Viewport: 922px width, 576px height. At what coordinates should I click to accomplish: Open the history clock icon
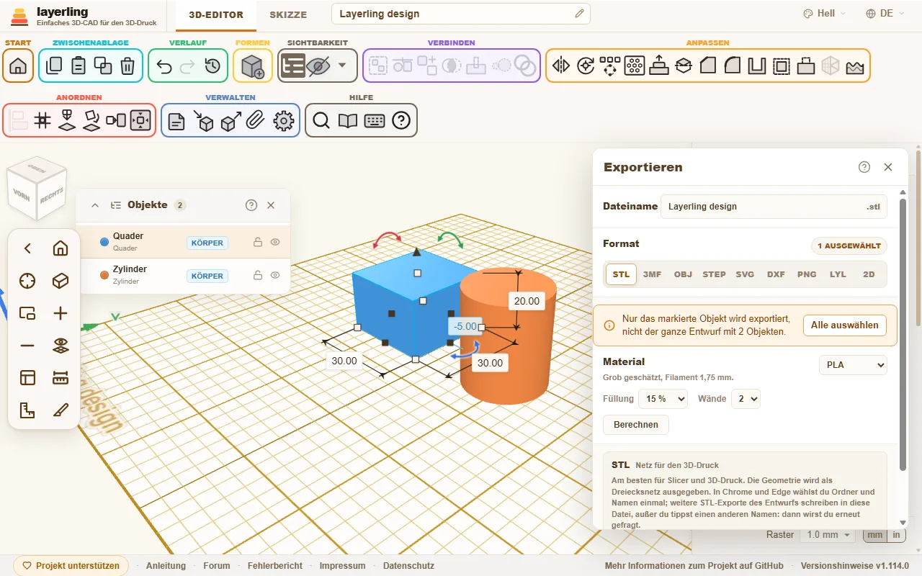tap(212, 66)
